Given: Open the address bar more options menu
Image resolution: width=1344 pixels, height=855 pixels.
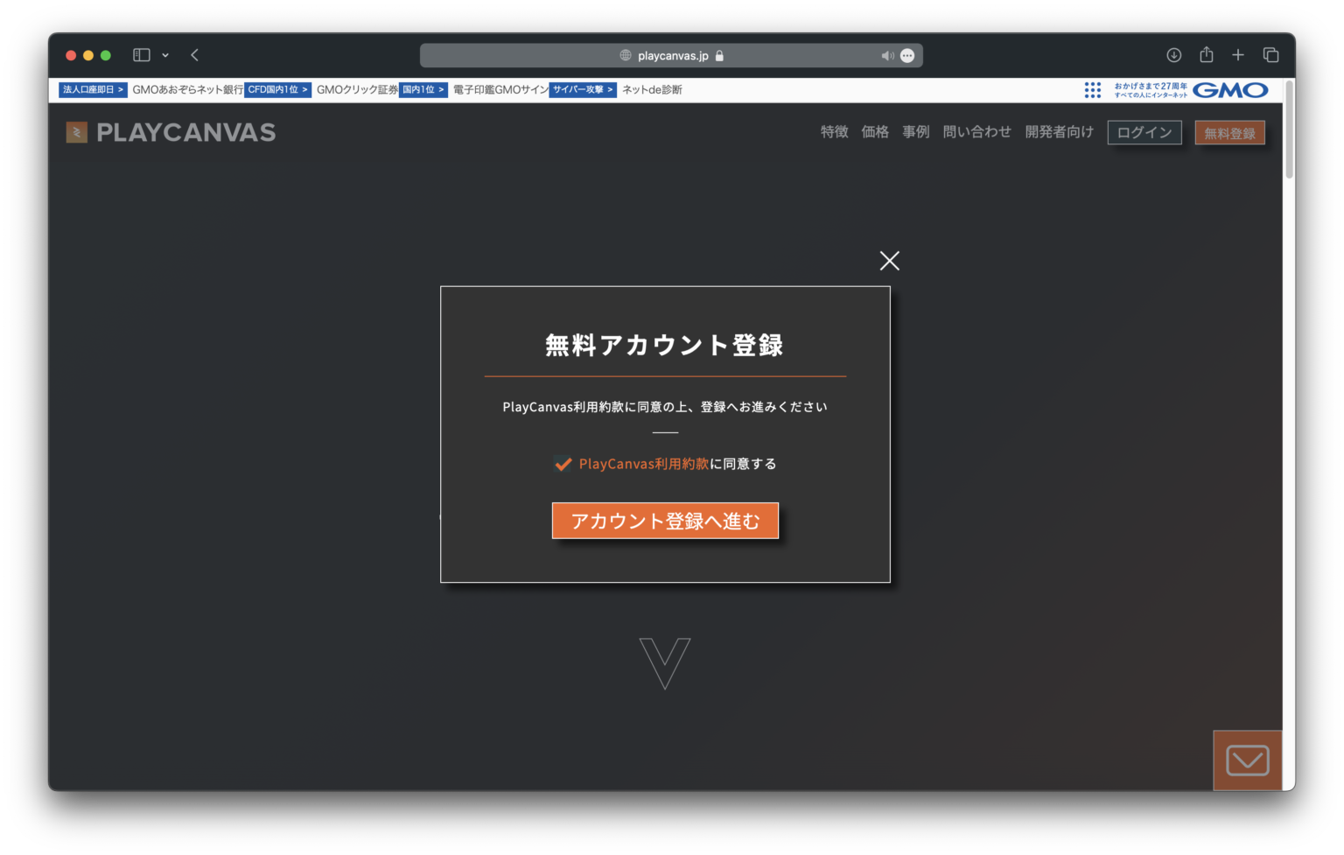Looking at the screenshot, I should (x=907, y=55).
